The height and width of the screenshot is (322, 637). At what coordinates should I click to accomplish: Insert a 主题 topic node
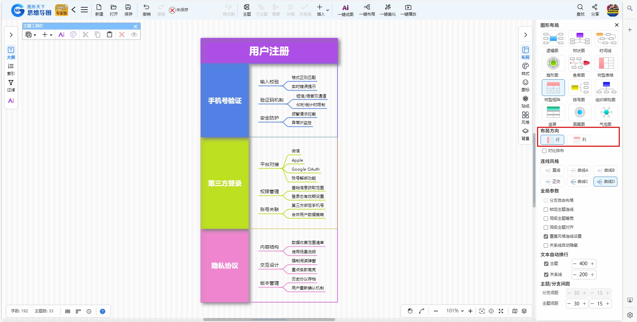click(247, 10)
